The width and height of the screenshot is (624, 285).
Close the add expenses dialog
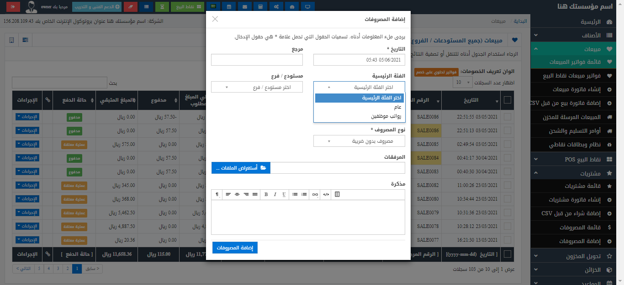(x=215, y=19)
